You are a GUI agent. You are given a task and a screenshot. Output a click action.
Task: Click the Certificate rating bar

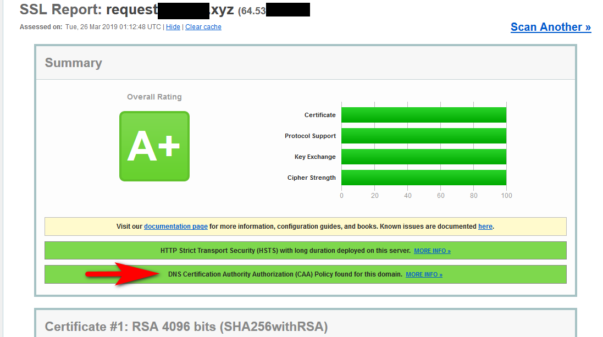tap(423, 115)
